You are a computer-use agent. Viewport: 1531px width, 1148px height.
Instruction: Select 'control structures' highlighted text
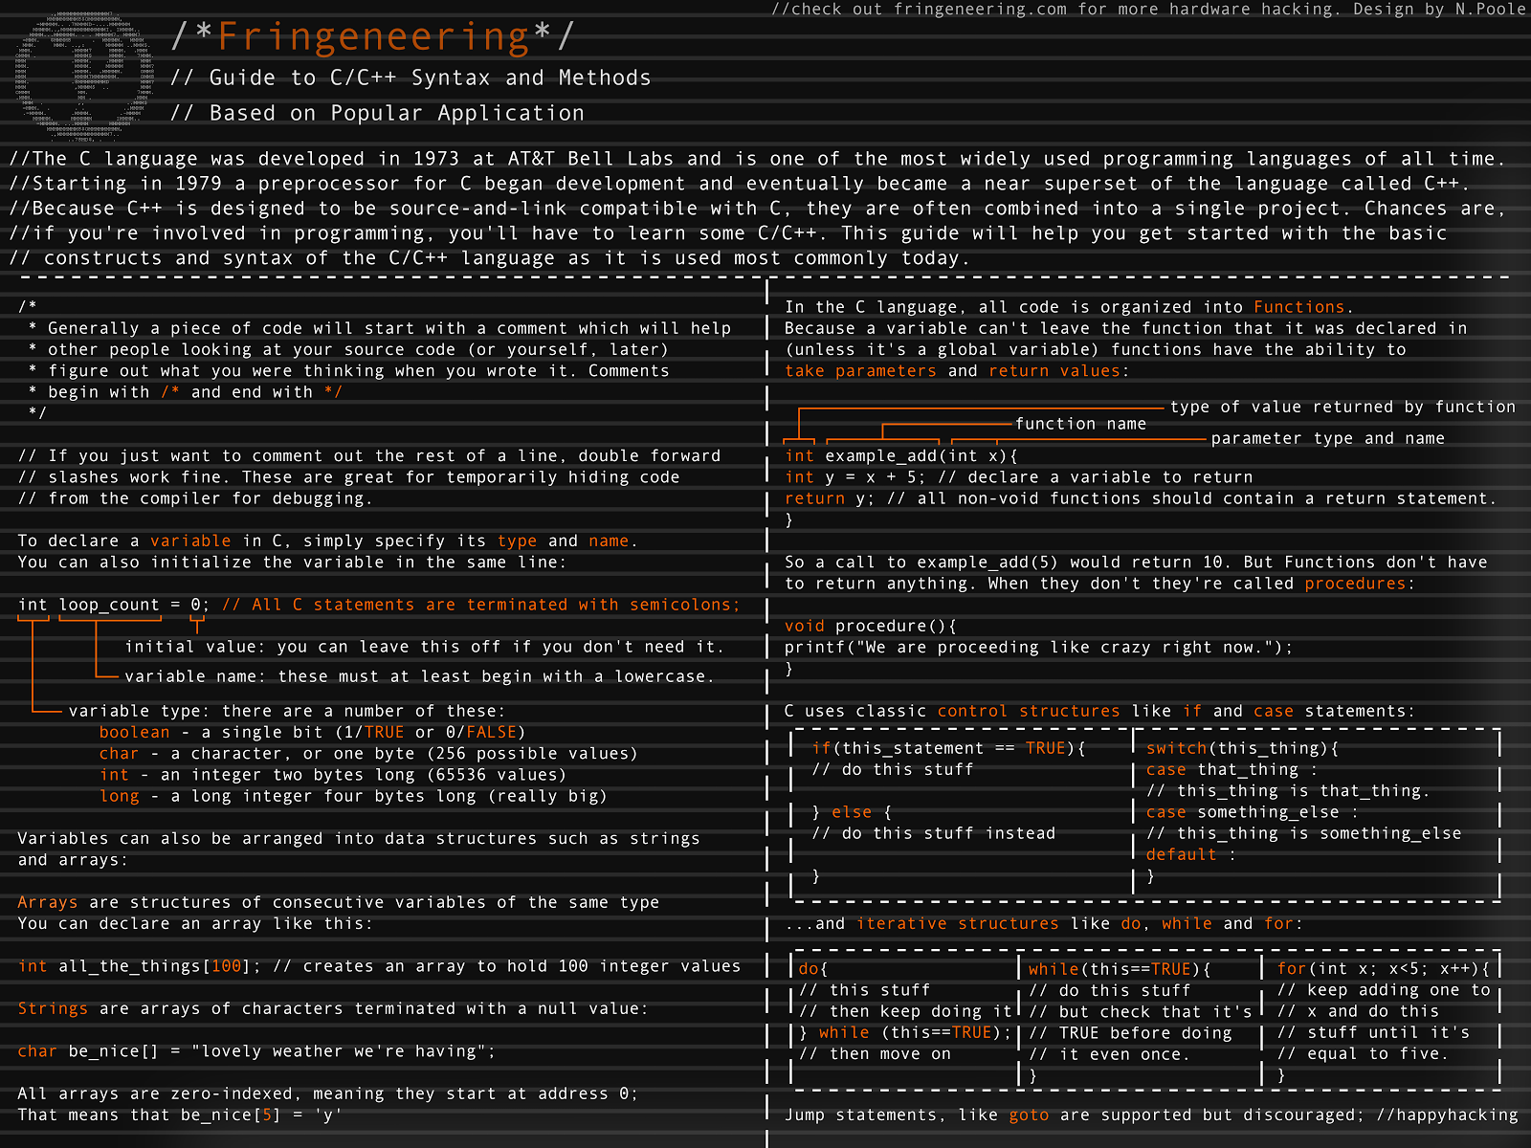[x=1028, y=711]
